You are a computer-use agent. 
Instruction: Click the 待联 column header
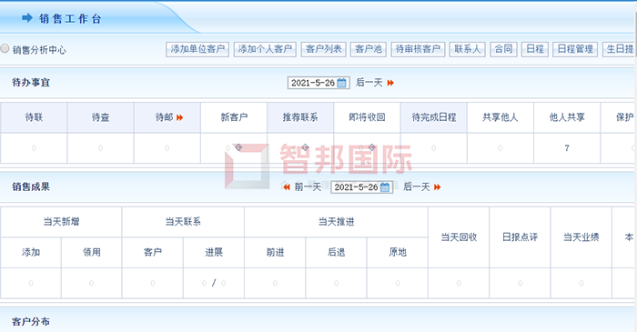pos(34,117)
